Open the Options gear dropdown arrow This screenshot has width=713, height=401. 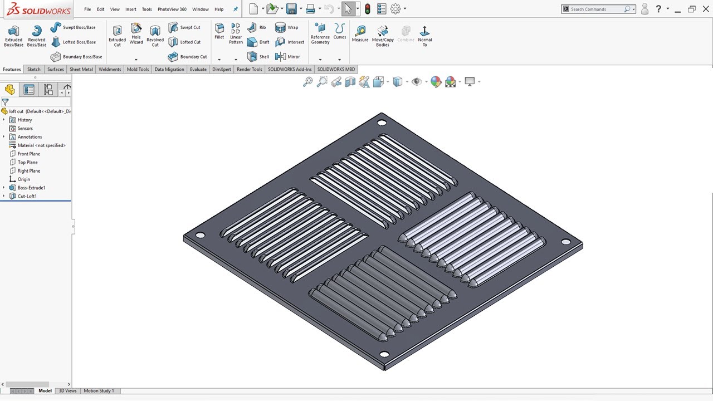[405, 9]
